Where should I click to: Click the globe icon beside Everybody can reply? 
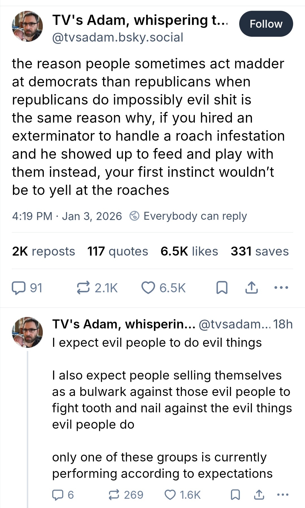pyautogui.click(x=134, y=216)
